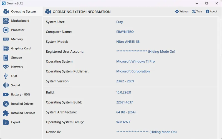Click the OPERATING SYSTEM INFORMATION heading
This screenshot has height=139, width=222.
tap(82, 12)
